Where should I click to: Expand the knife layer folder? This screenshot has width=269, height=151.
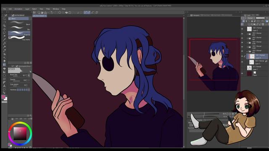pyautogui.click(x=247, y=43)
